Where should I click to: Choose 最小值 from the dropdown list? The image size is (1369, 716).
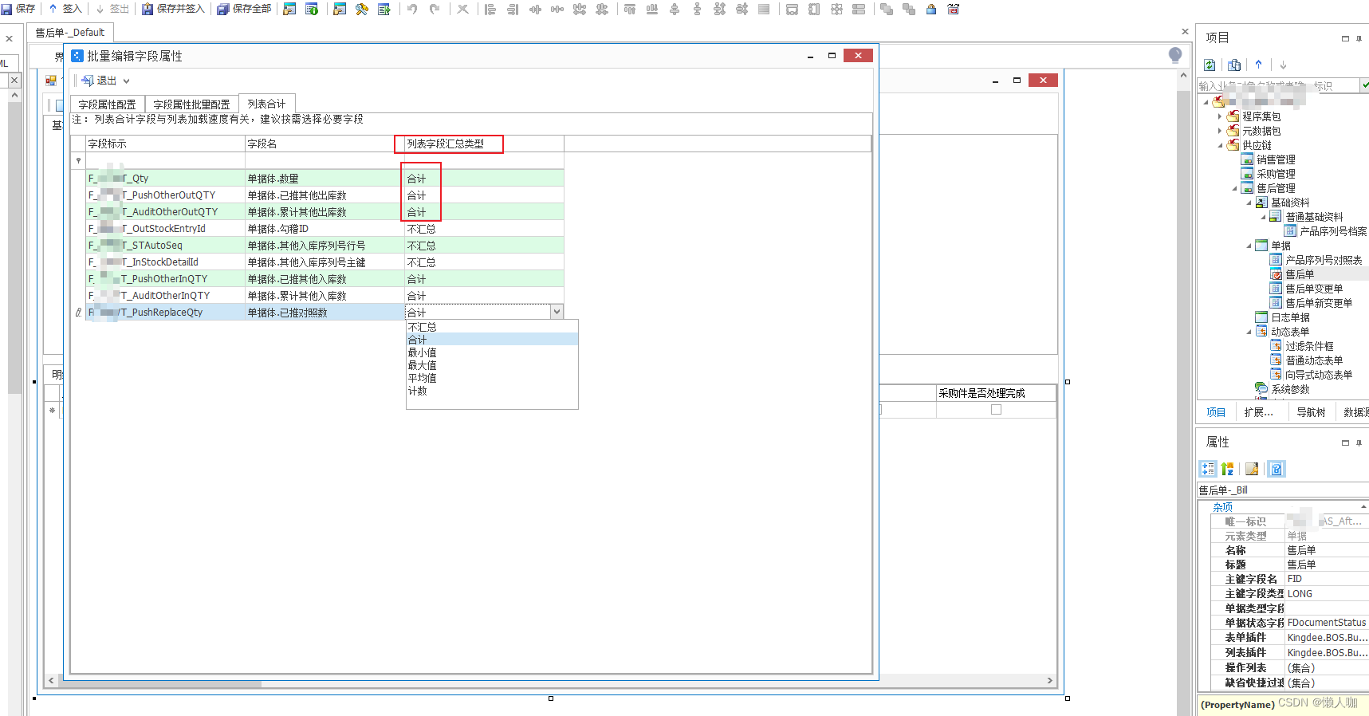tap(492, 352)
